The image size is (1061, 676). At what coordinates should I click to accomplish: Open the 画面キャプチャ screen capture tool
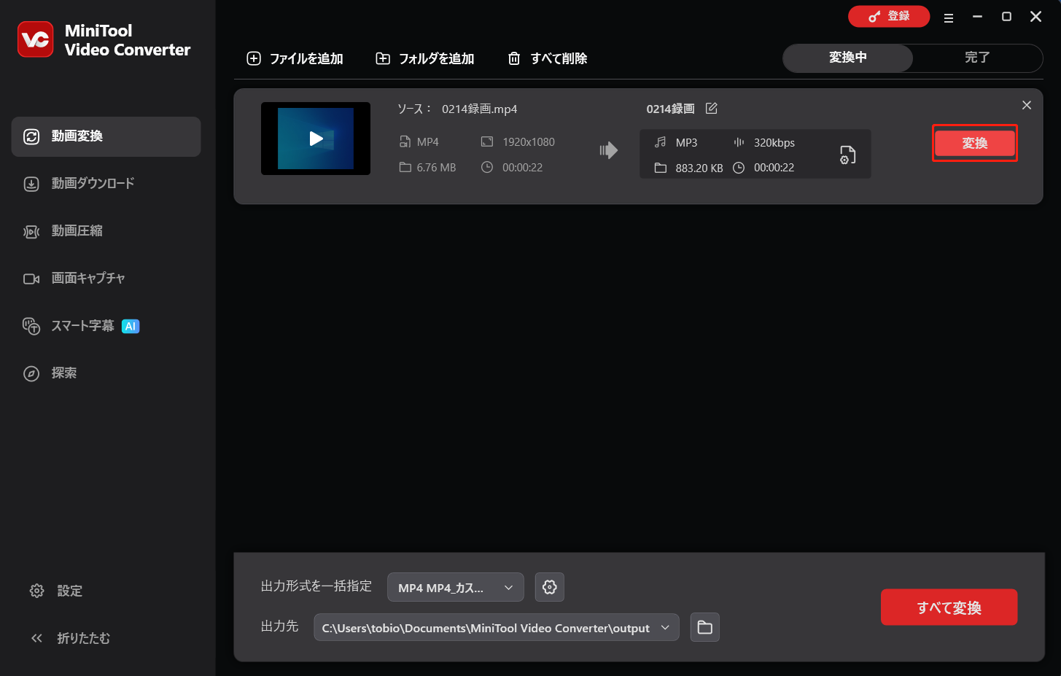click(88, 279)
